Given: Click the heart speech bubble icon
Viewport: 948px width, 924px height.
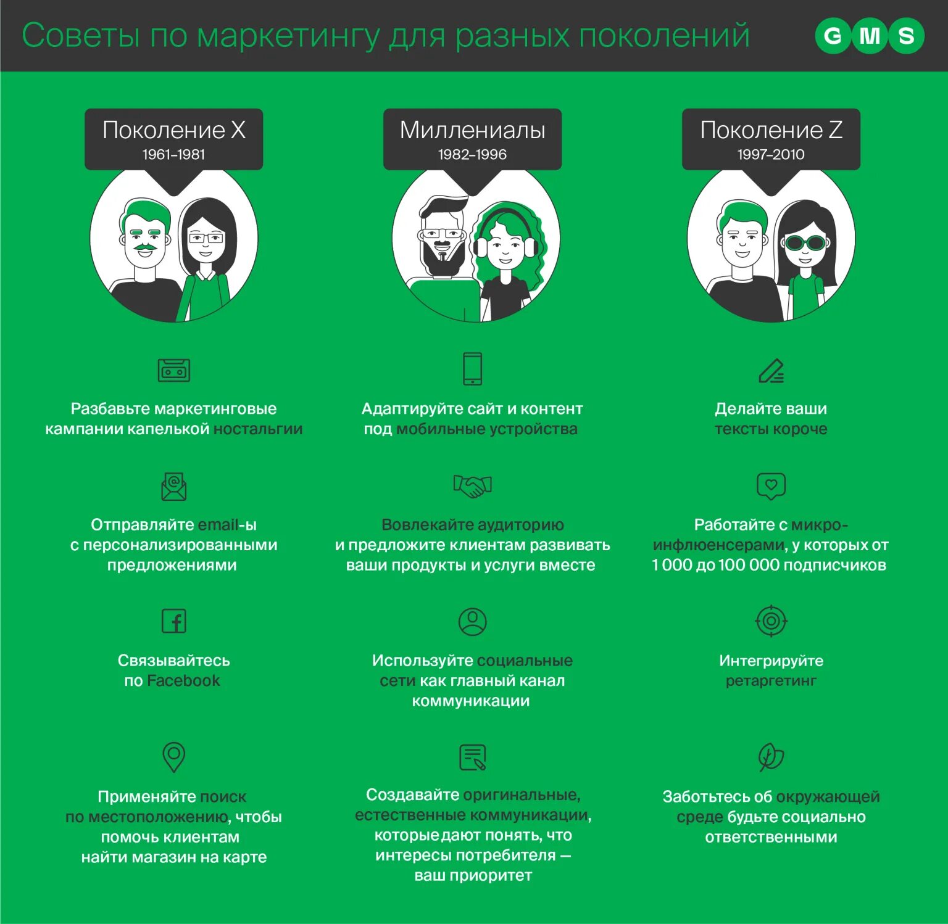Looking at the screenshot, I should pyautogui.click(x=771, y=486).
